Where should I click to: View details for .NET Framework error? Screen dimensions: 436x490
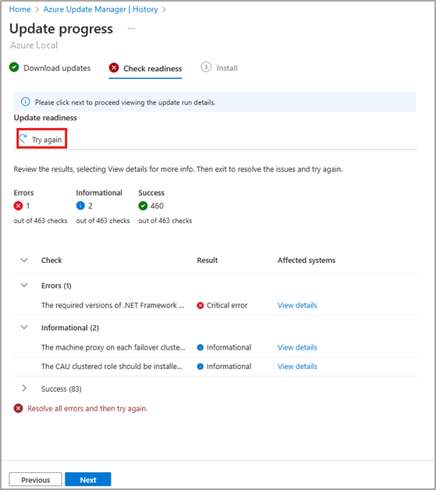click(297, 305)
